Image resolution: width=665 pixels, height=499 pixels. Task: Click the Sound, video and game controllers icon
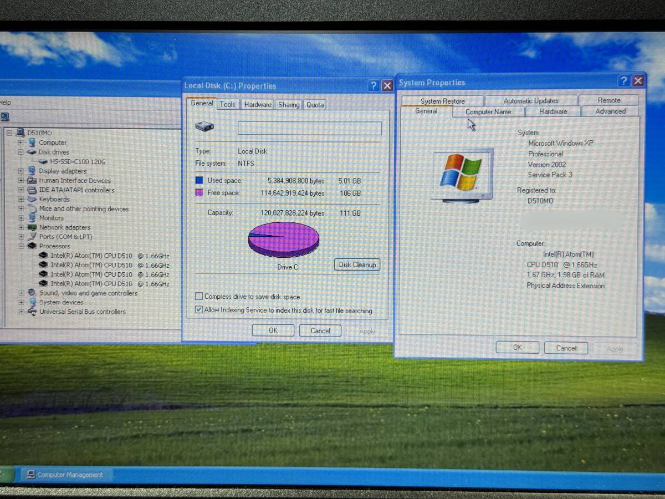32,293
